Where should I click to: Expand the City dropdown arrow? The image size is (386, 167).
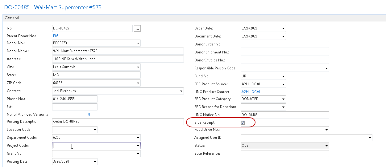(x=138, y=67)
